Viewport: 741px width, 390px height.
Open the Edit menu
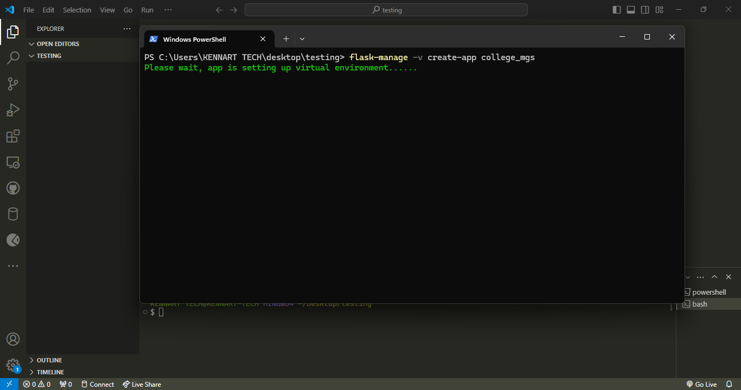[x=48, y=10]
